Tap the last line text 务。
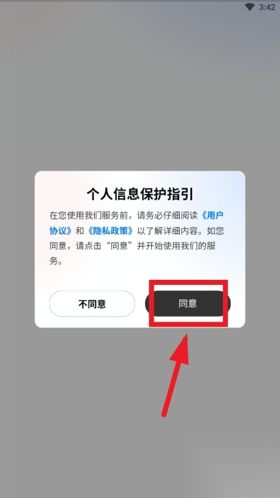 [x=56, y=261]
